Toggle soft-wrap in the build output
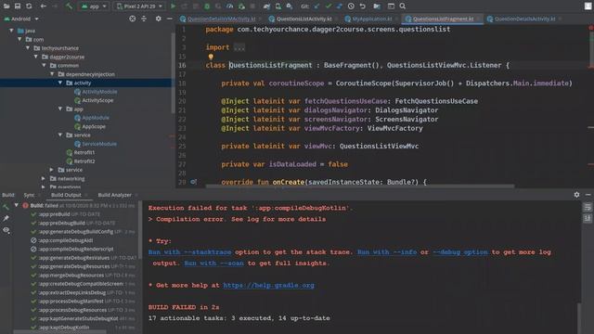The width and height of the screenshot is (594, 334). 588,207
